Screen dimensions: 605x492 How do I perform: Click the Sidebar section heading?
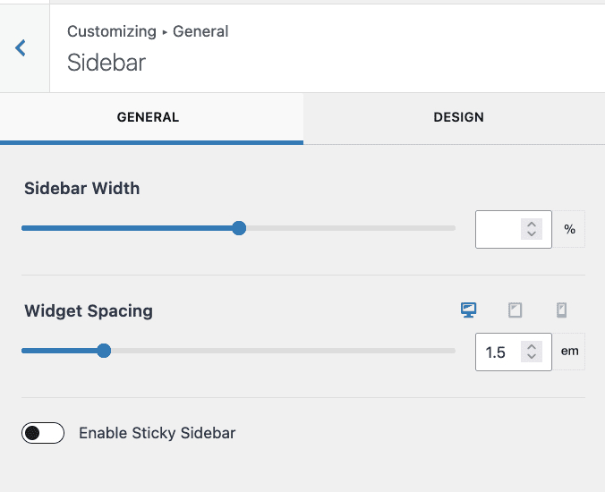click(x=107, y=63)
